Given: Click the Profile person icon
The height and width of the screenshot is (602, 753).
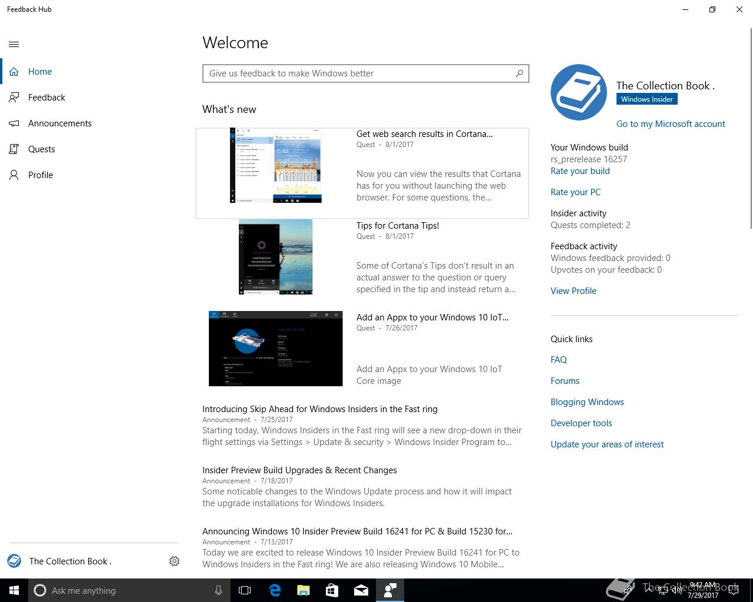Looking at the screenshot, I should tap(14, 175).
